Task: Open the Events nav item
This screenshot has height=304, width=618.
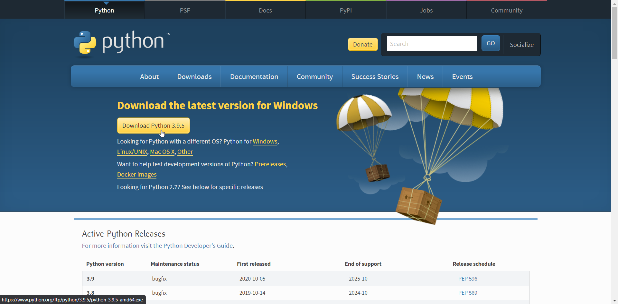Action: pyautogui.click(x=463, y=76)
